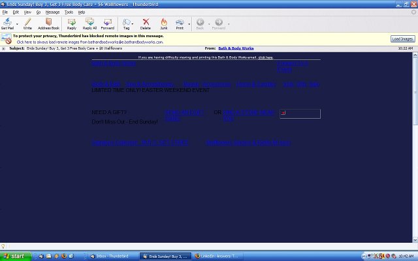
Task: Open the Get Mail dropdown arrow
Action: pos(18,24)
